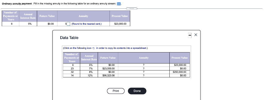Minimize the Data Table dialog

[x=190, y=35]
